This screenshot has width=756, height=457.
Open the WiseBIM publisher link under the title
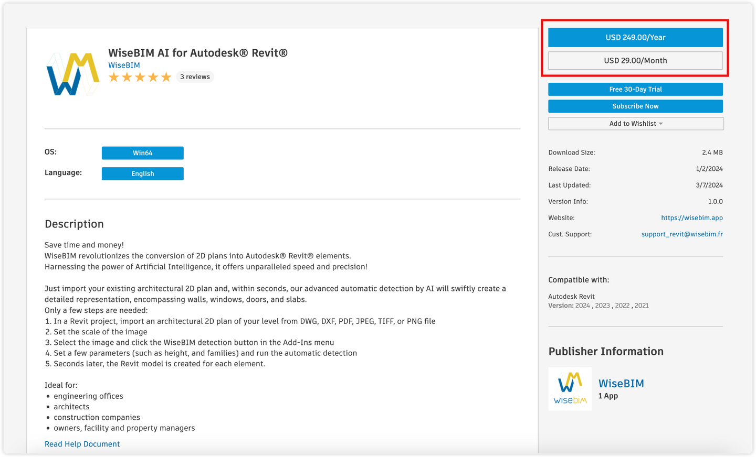pyautogui.click(x=124, y=66)
